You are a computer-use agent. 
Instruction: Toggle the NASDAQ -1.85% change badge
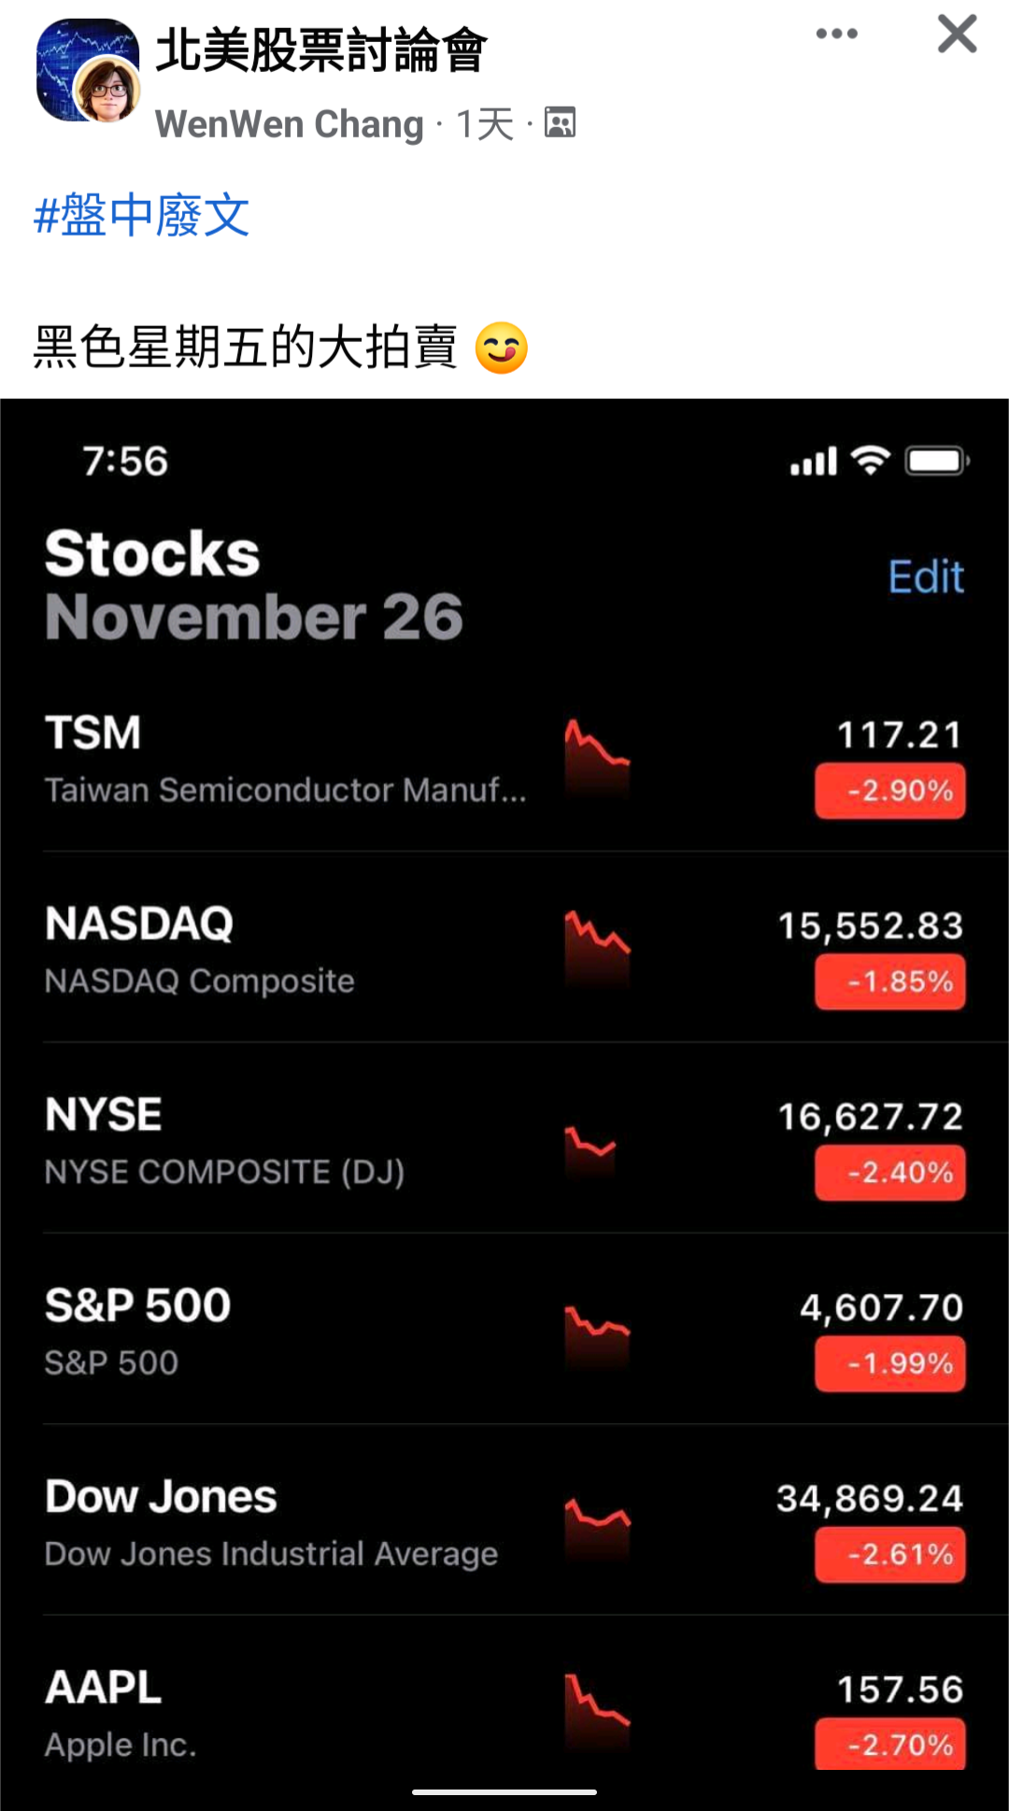coord(890,982)
